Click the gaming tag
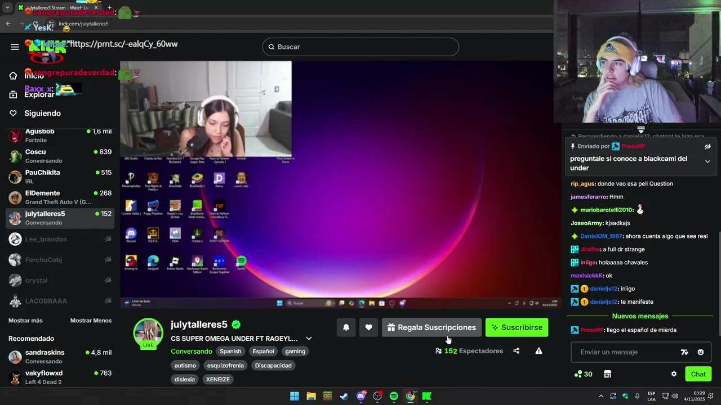This screenshot has height=405, width=721. click(295, 351)
